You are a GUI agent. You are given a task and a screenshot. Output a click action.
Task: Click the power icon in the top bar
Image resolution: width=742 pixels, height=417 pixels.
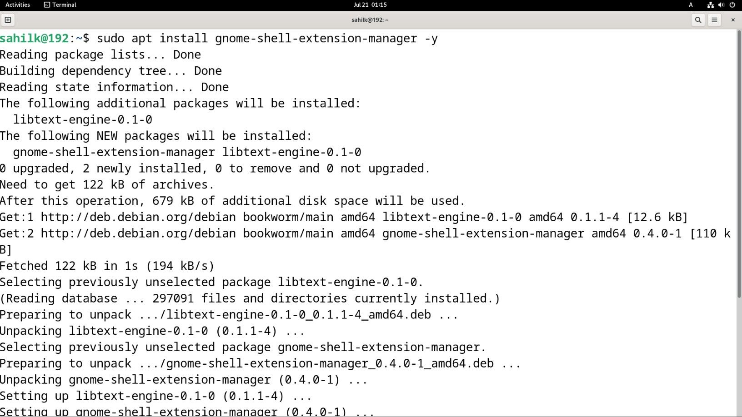click(732, 5)
